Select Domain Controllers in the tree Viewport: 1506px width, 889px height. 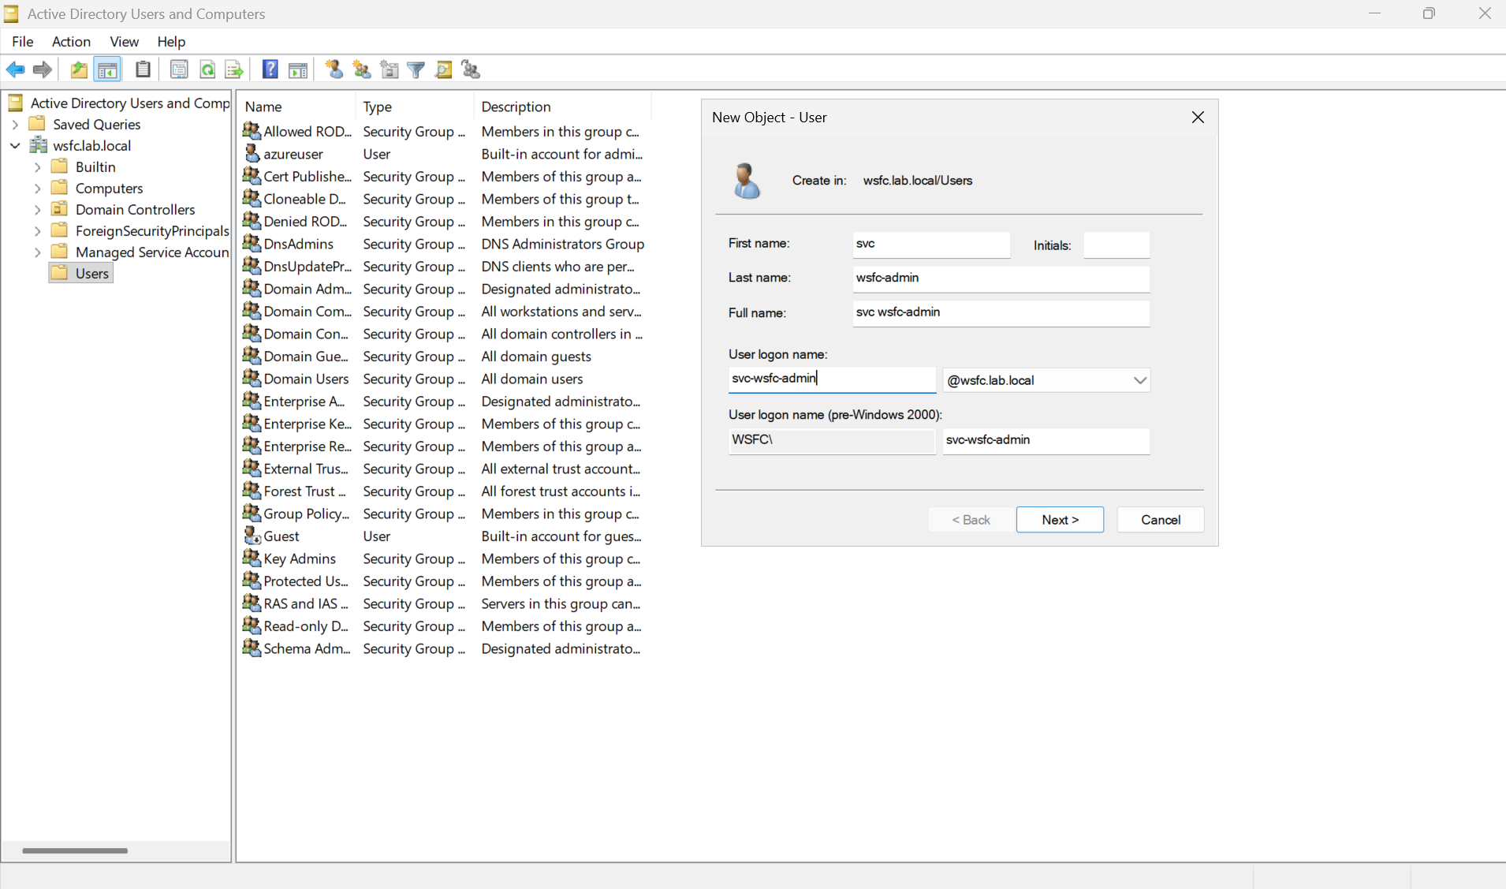135,210
